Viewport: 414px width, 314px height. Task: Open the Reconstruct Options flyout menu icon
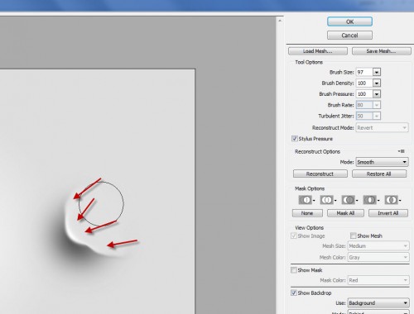coord(402,151)
